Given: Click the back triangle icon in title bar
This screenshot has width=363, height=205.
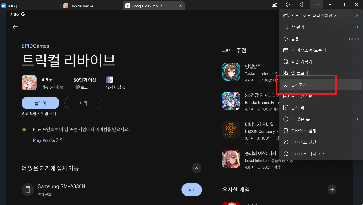Looking at the screenshot, I should [301, 5].
